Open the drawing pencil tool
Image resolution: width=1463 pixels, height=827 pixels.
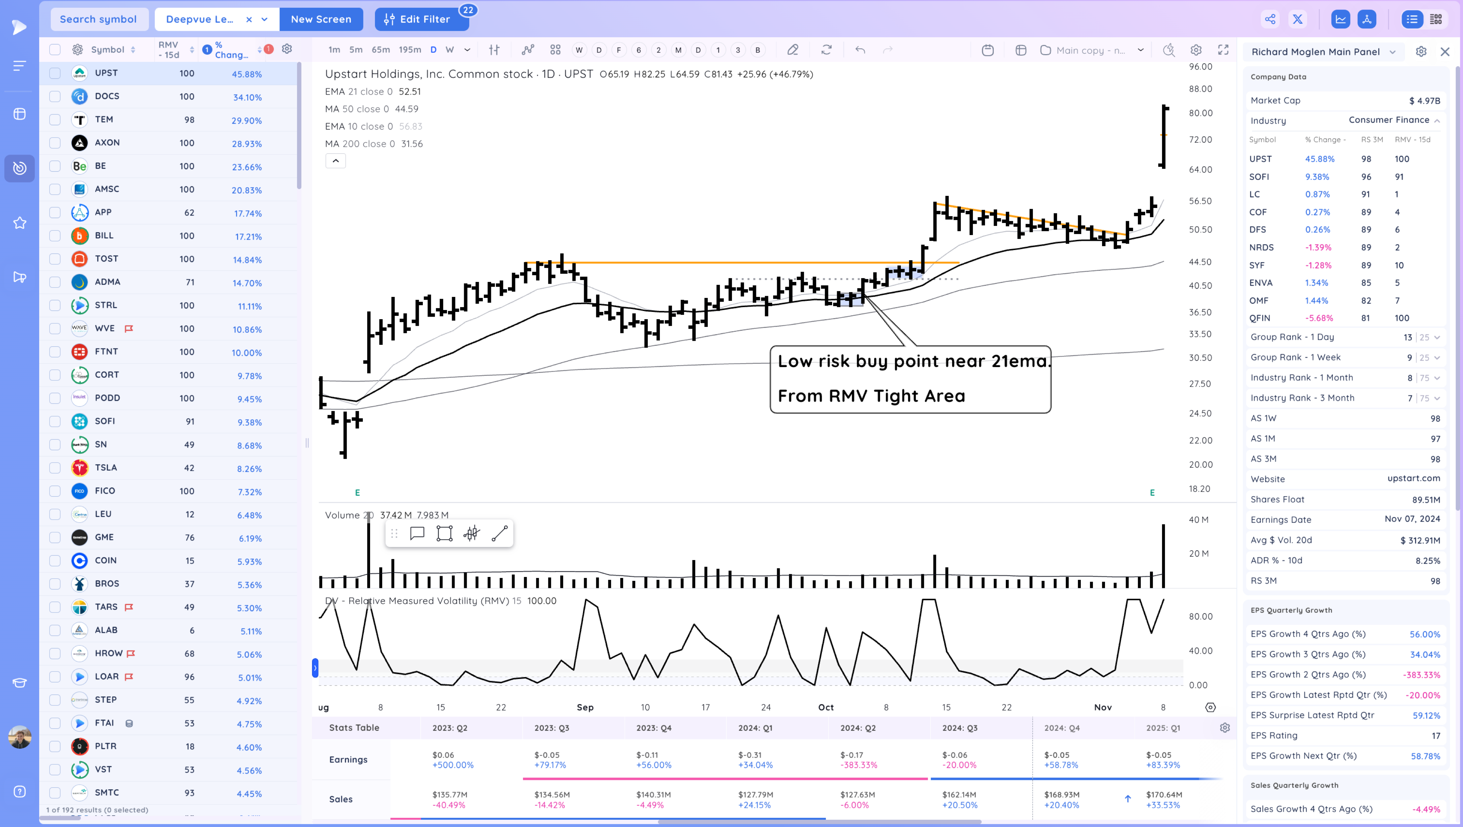793,50
